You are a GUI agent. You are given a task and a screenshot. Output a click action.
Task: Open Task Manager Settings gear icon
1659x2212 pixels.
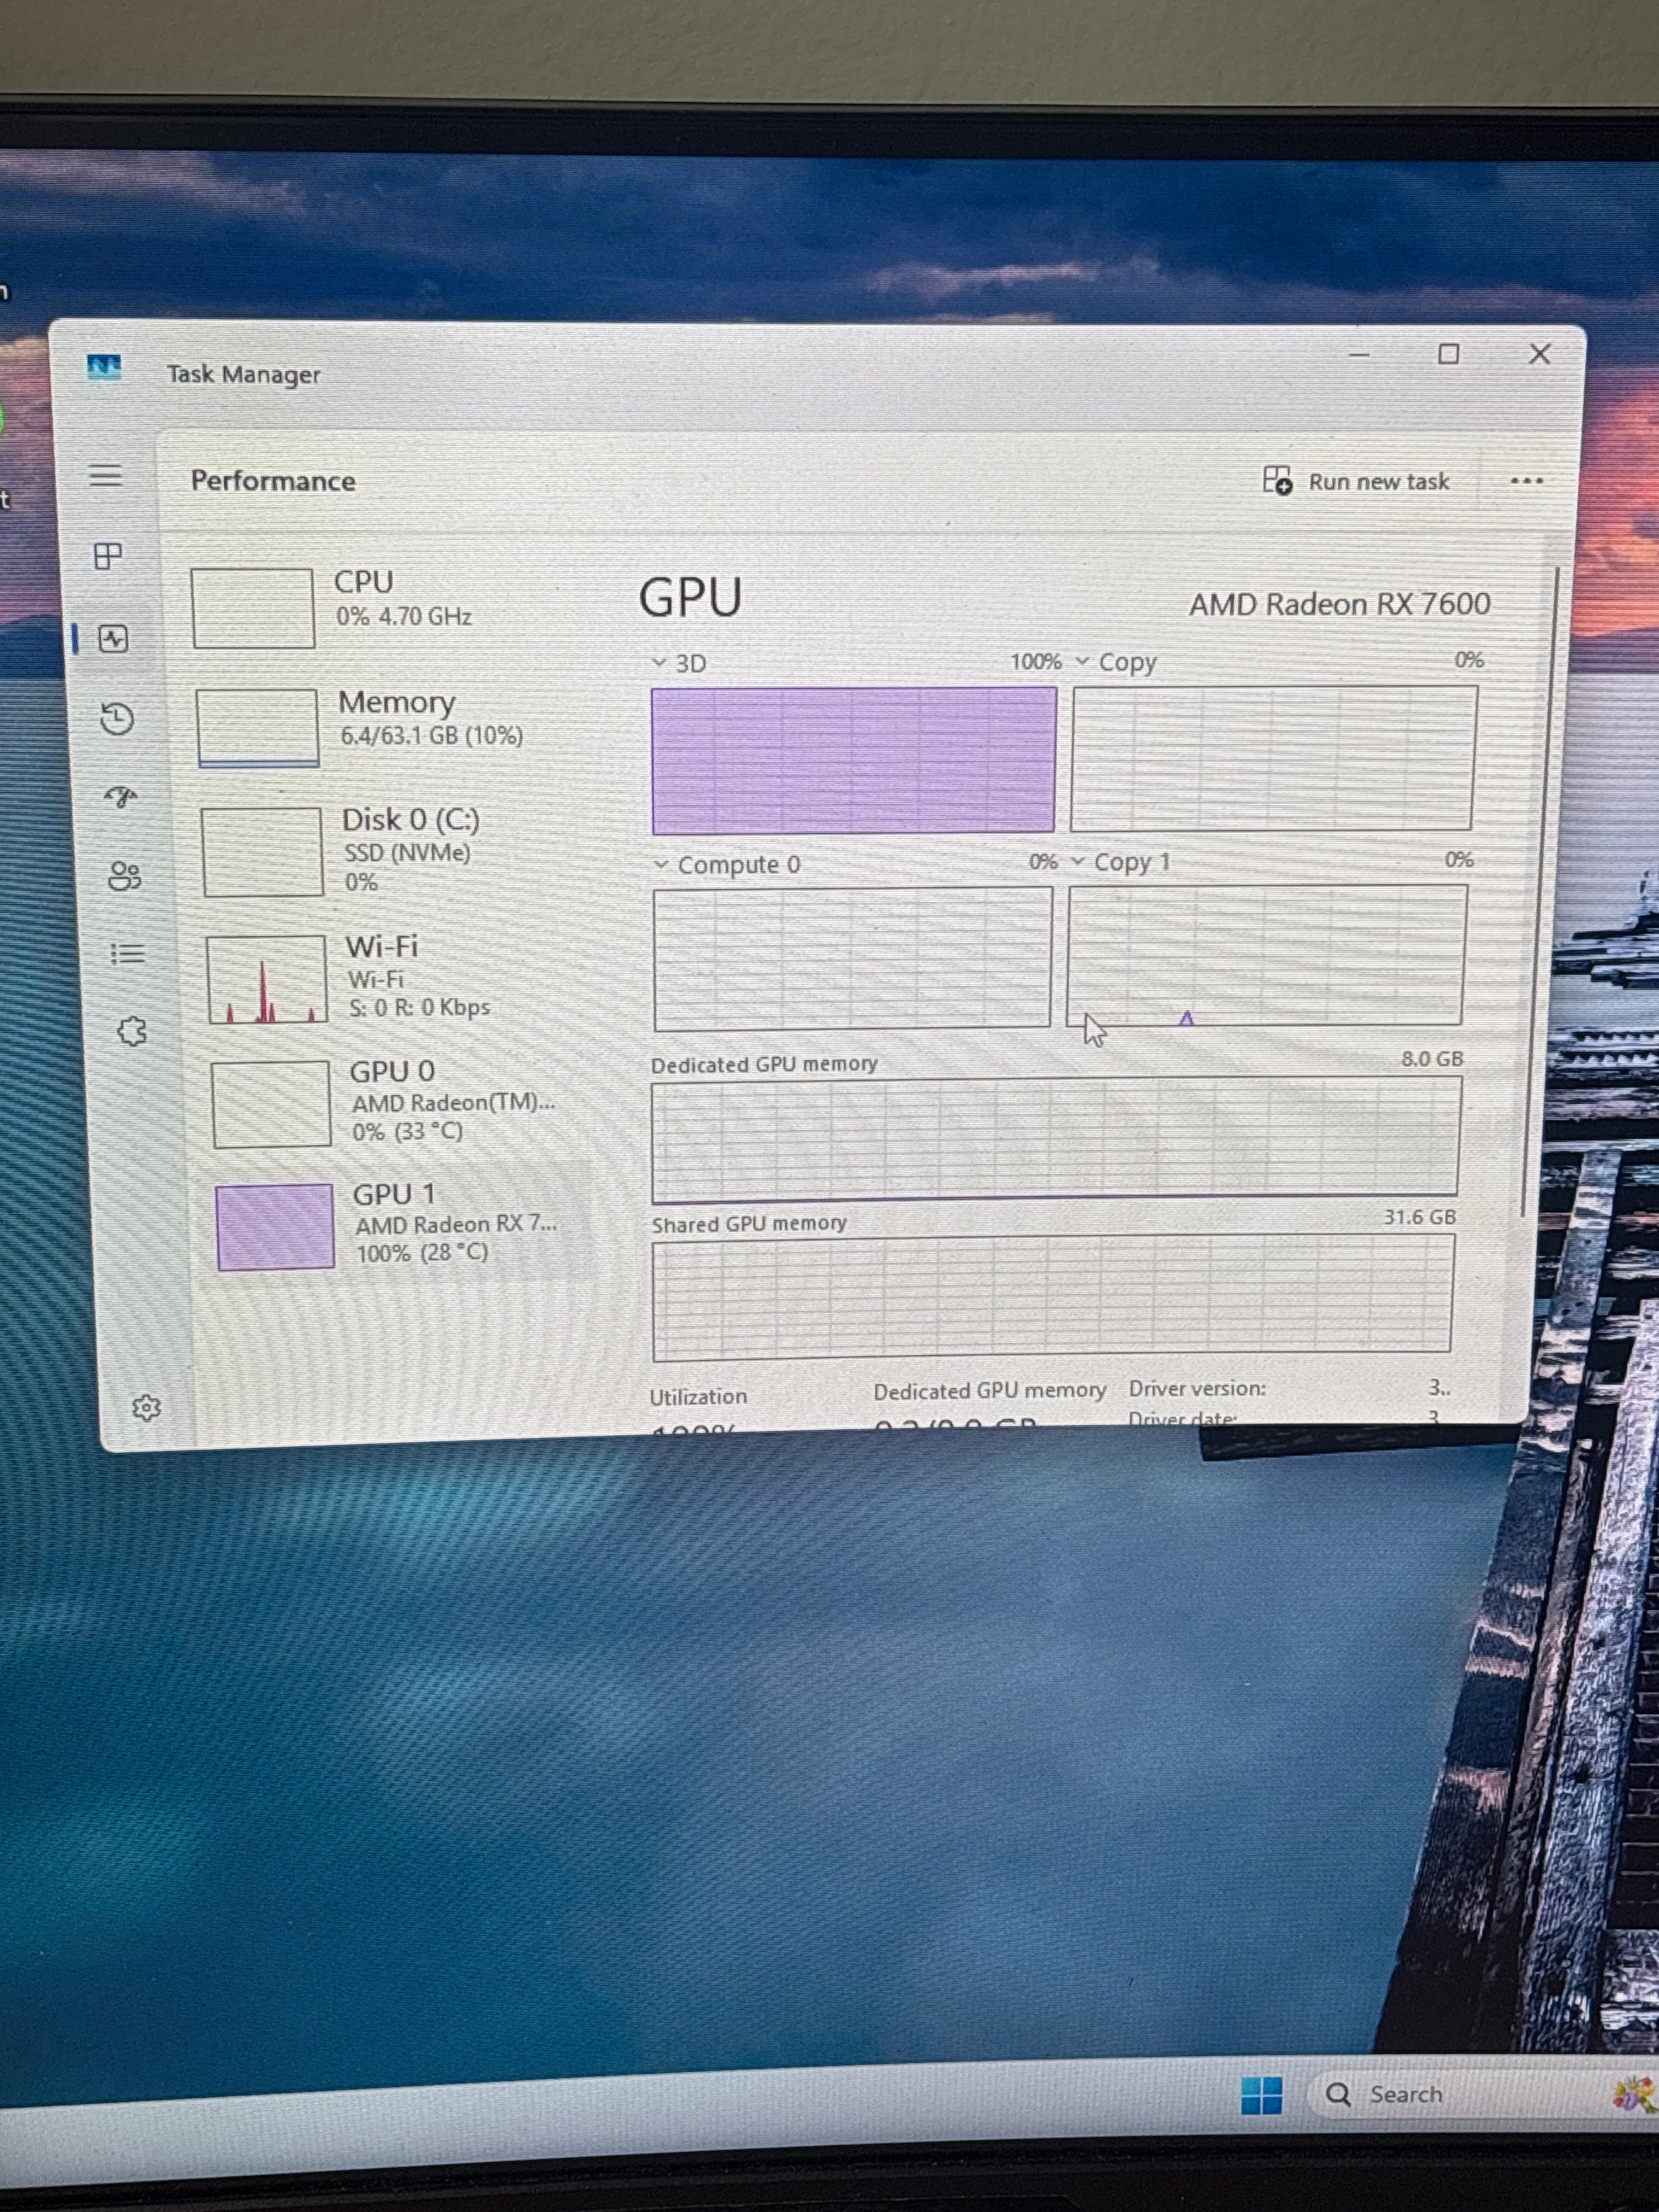click(146, 1408)
